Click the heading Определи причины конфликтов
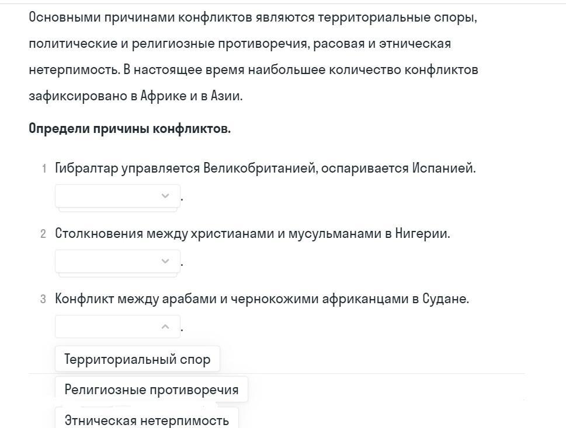566x428 pixels. tap(130, 129)
